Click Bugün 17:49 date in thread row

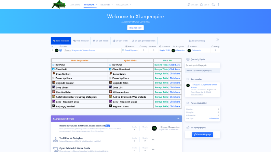coord(164,50)
